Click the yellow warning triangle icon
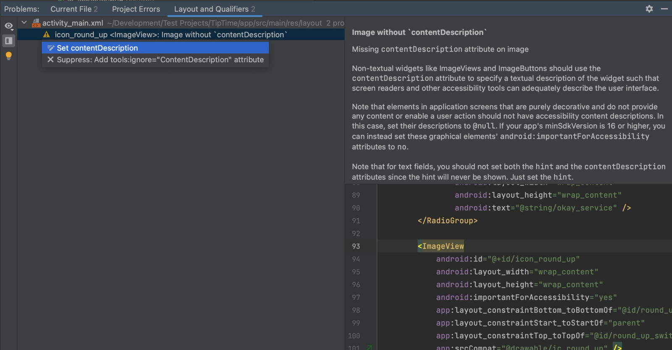Screen dimensions: 672x350 point(47,35)
